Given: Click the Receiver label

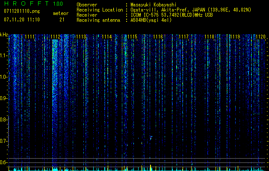Looking at the screenshot, I should 87,15.
